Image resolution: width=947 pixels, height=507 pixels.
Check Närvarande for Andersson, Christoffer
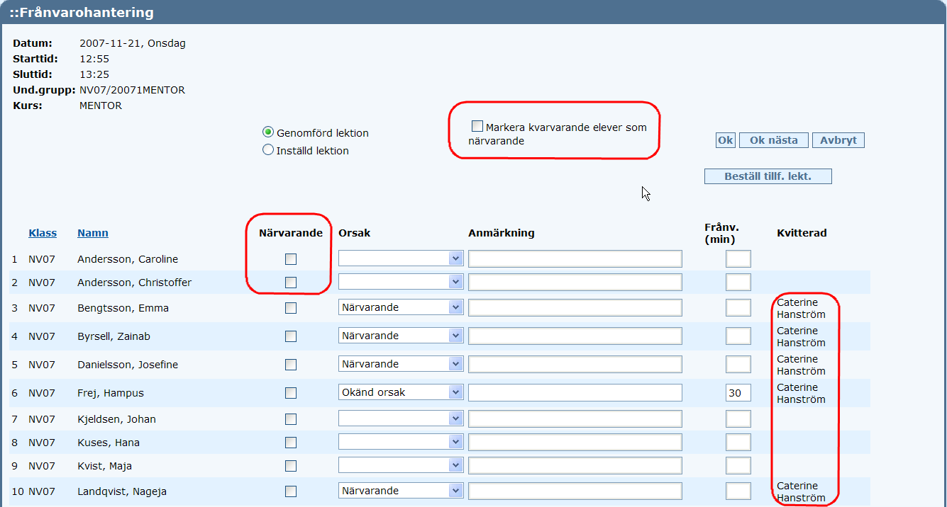click(291, 283)
